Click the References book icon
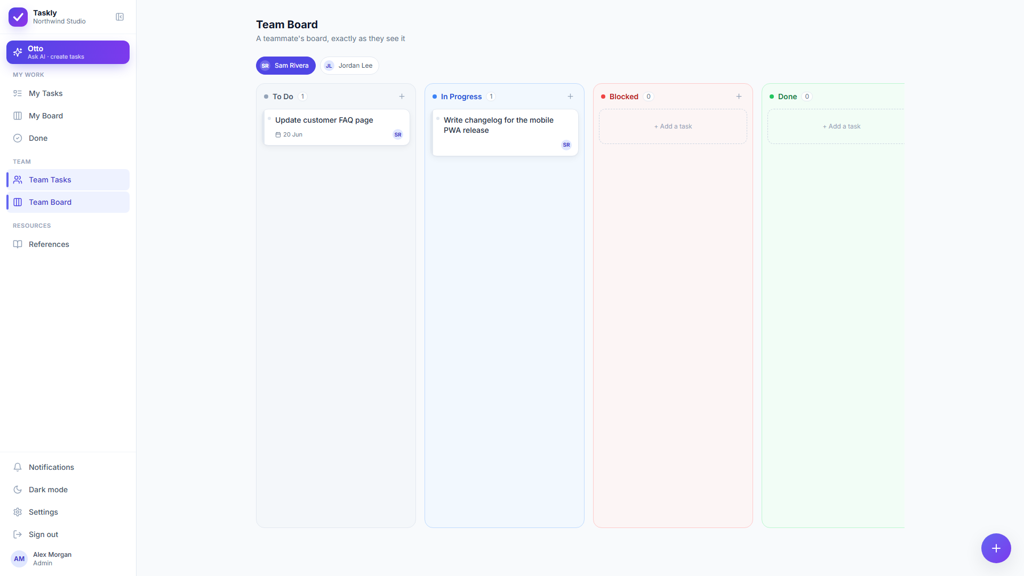This screenshot has width=1024, height=576. (18, 244)
